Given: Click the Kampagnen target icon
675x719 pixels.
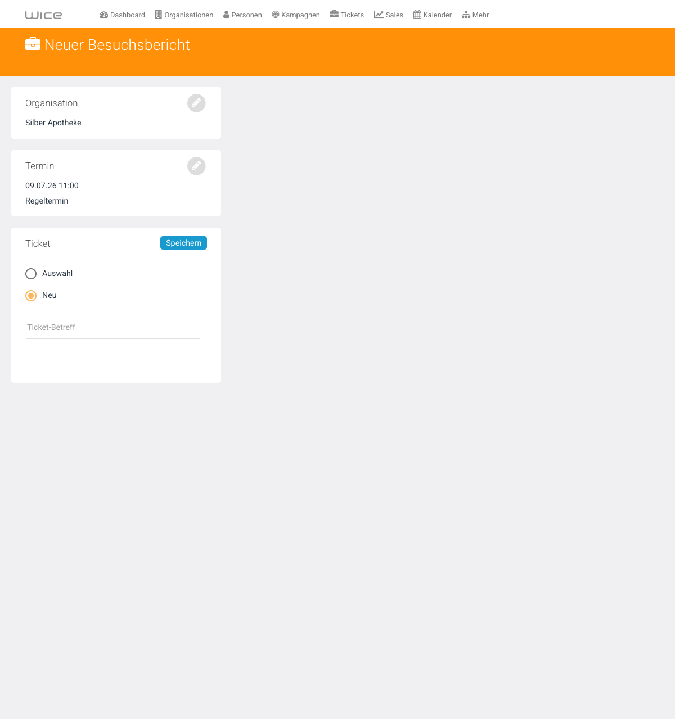Looking at the screenshot, I should (276, 15).
